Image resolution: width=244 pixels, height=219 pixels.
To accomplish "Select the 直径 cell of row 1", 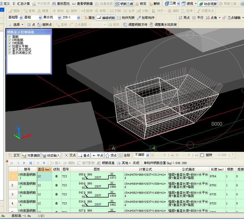I will tap(44, 177).
